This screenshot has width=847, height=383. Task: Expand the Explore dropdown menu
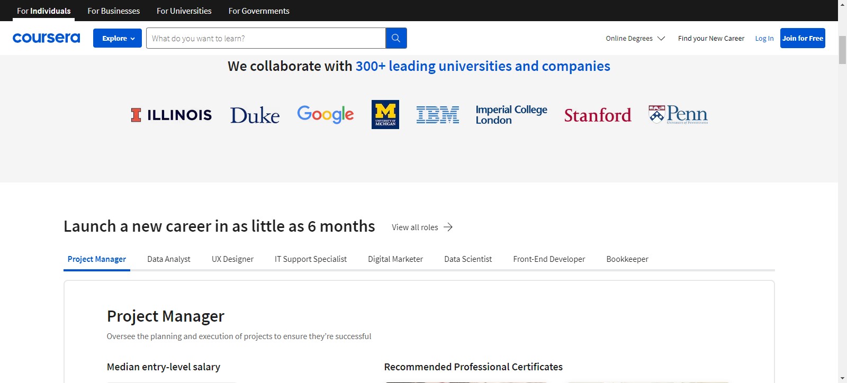[118, 38]
